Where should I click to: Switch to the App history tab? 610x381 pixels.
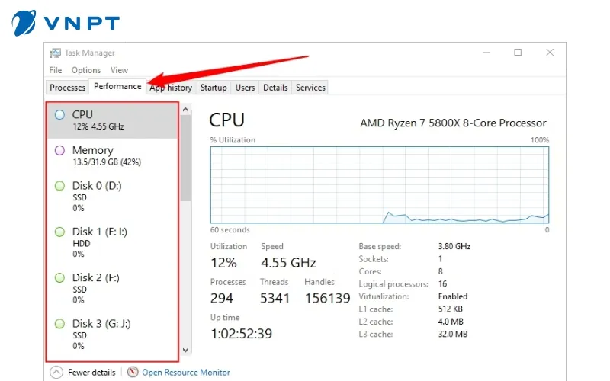[x=172, y=88]
